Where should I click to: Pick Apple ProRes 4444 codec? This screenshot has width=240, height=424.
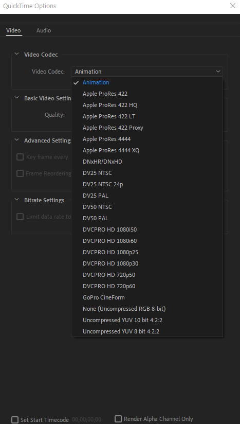(x=147, y=139)
